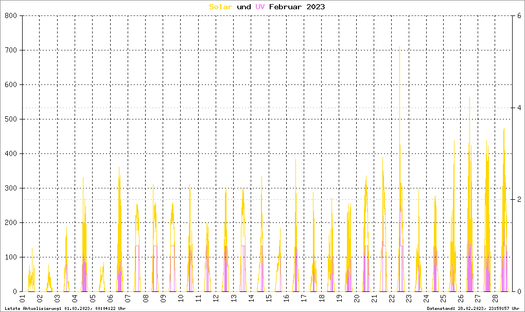Pick day 22 on the x-axis
525x312 pixels.
(x=391, y=299)
